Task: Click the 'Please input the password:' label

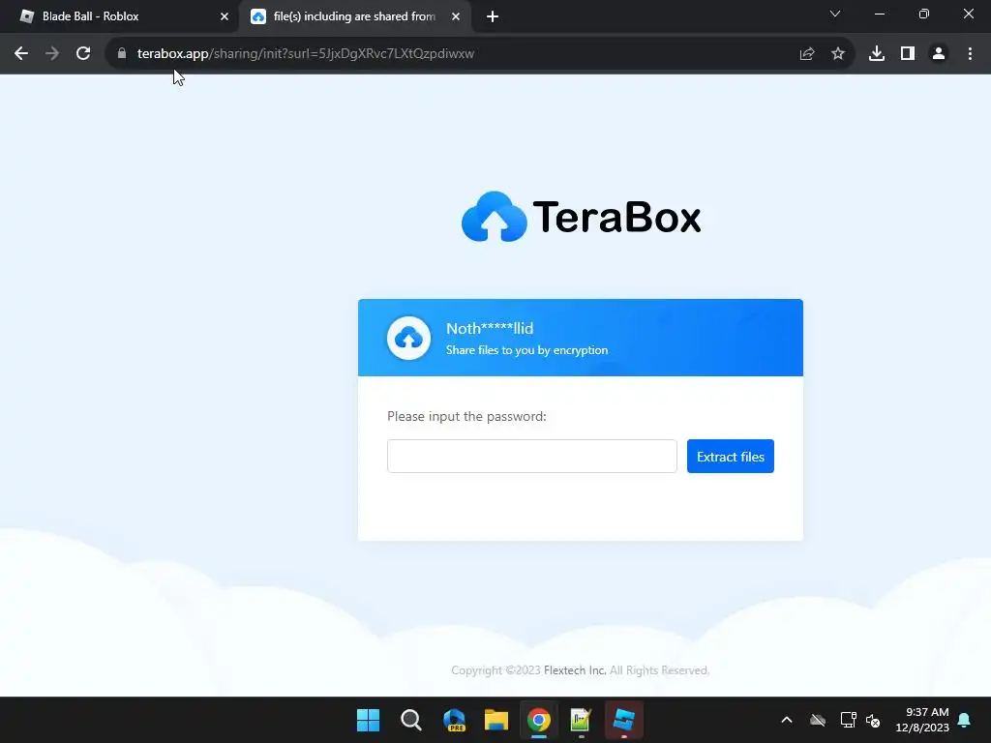Action: pos(467,416)
